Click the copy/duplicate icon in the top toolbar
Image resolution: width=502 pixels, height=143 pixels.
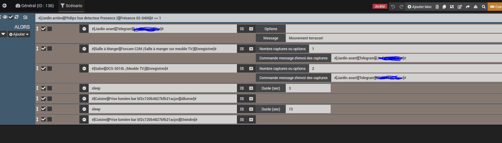click(x=444, y=7)
